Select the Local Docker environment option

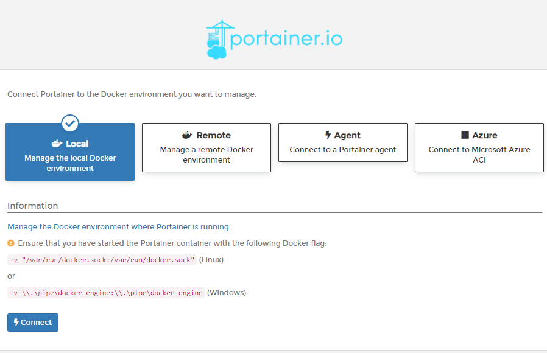point(70,152)
